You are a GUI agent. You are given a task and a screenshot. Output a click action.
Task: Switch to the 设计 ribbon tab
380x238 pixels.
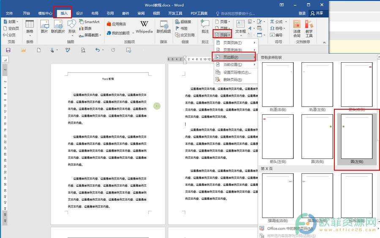point(79,13)
